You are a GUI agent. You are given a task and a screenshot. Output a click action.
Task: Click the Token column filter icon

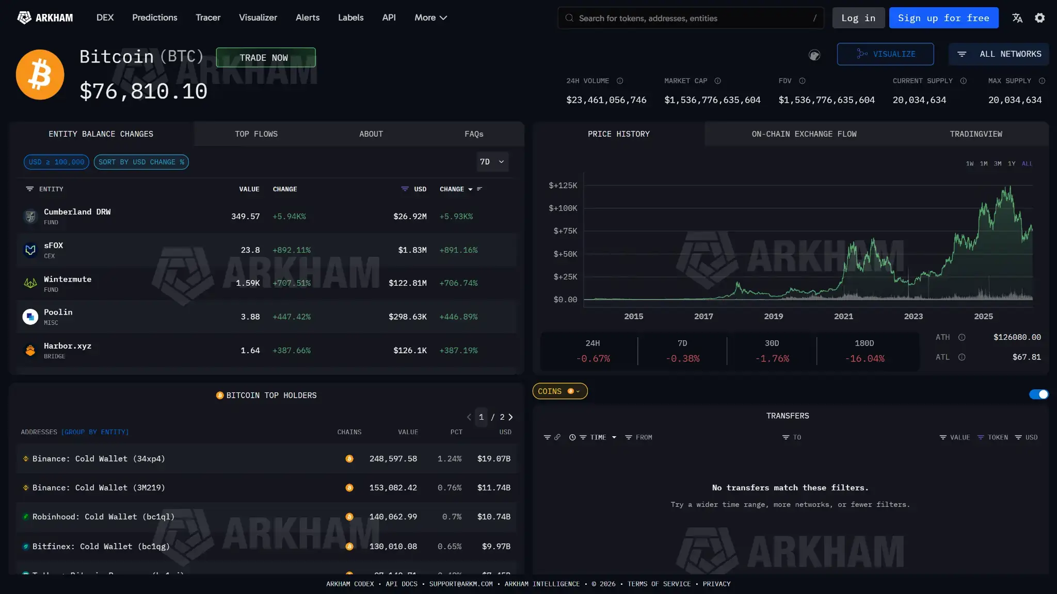click(x=981, y=437)
